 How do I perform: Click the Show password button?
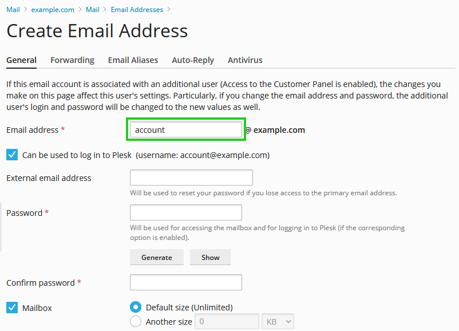(x=210, y=257)
